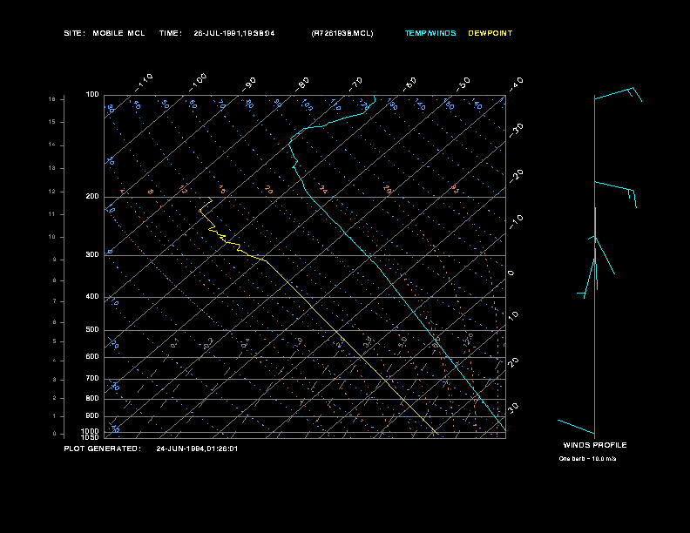Click height scale value 7 at far left
Viewport: 690px width, 533px height.
[x=55, y=301]
